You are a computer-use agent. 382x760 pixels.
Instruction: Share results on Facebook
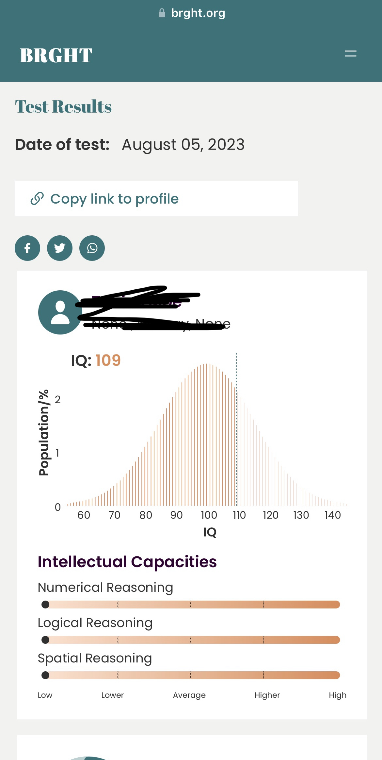(x=27, y=248)
